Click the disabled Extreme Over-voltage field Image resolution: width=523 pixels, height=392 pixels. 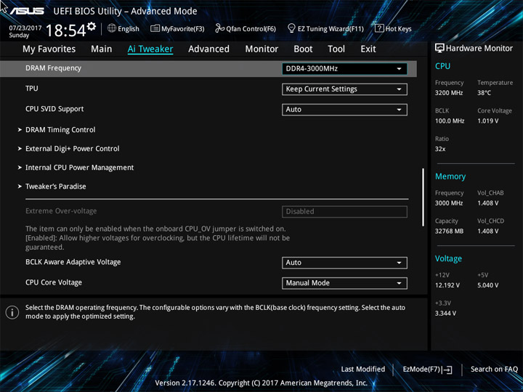coord(344,212)
